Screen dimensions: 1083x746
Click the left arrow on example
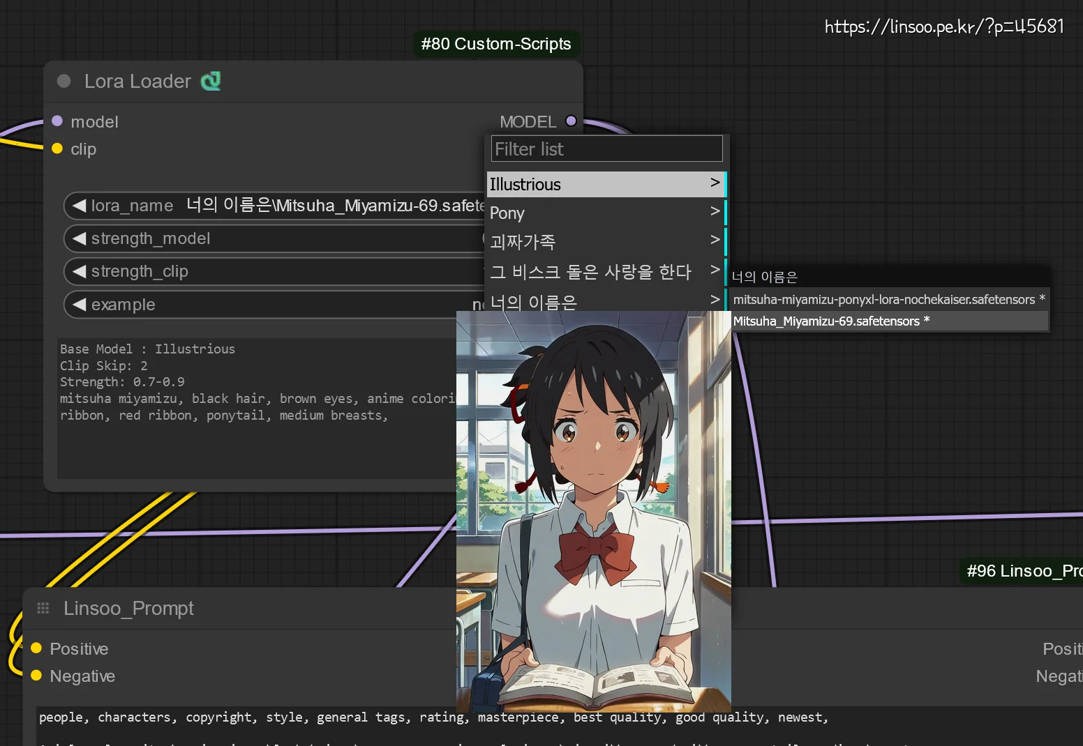[80, 305]
